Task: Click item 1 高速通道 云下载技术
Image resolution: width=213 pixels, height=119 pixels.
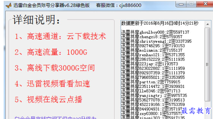Action: pos(60,36)
